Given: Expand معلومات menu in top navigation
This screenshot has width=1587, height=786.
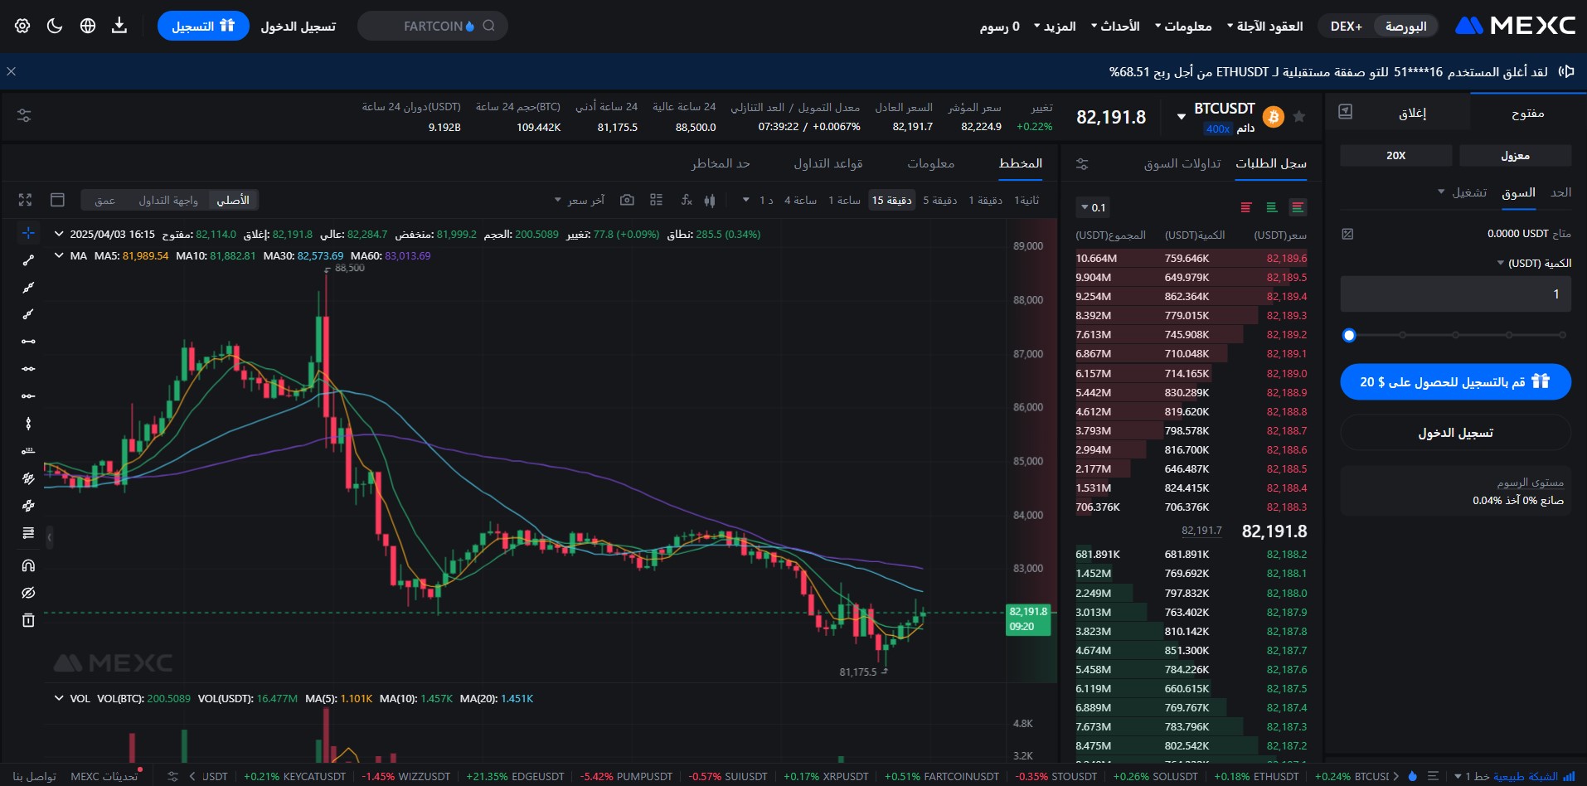Looking at the screenshot, I should [x=1182, y=27].
